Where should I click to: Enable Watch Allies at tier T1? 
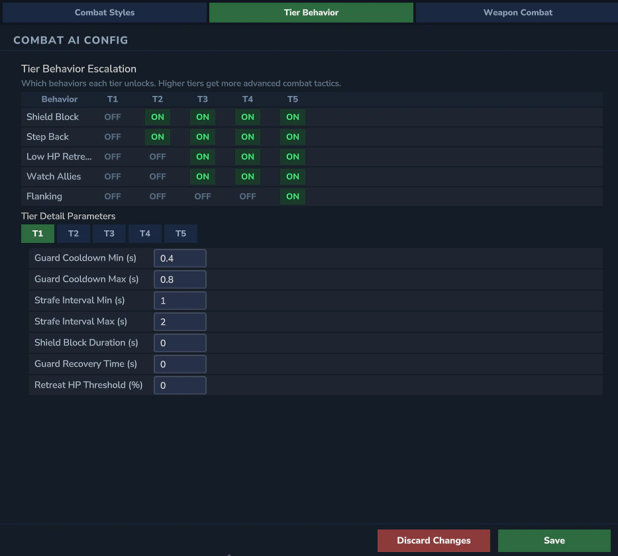pos(112,176)
